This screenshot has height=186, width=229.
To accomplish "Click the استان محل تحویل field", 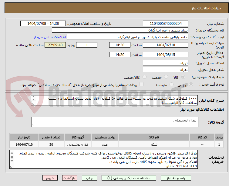I will (166, 63).
